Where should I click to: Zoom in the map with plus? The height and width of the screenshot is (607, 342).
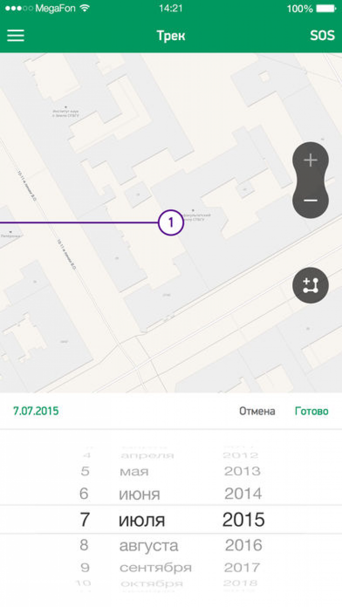[x=311, y=160]
